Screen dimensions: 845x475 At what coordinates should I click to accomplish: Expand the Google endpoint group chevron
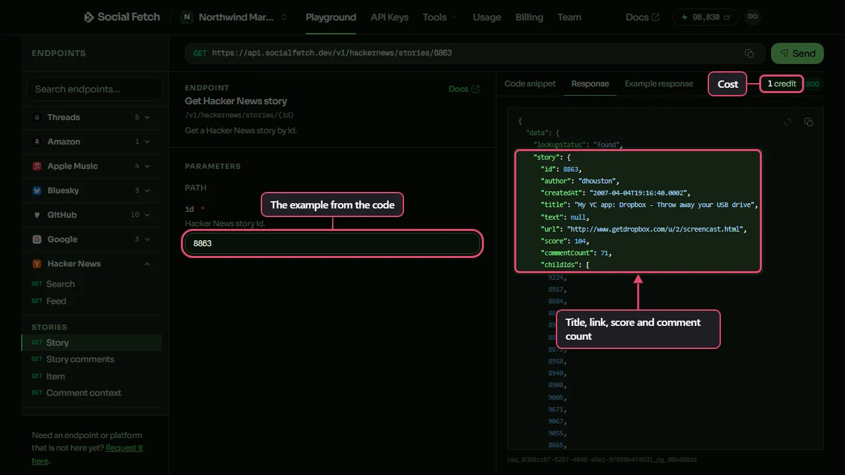147,239
